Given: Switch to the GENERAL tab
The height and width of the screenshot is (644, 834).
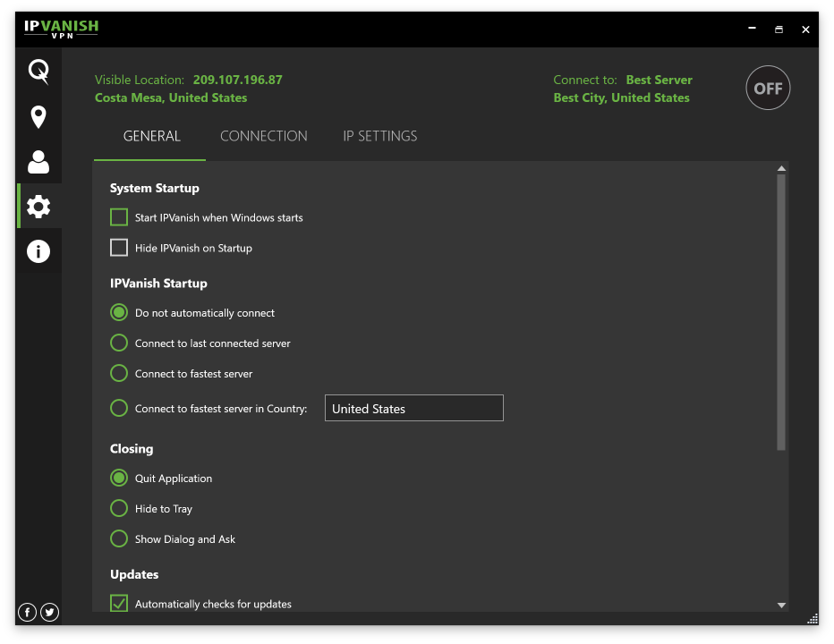Looking at the screenshot, I should pos(151,137).
